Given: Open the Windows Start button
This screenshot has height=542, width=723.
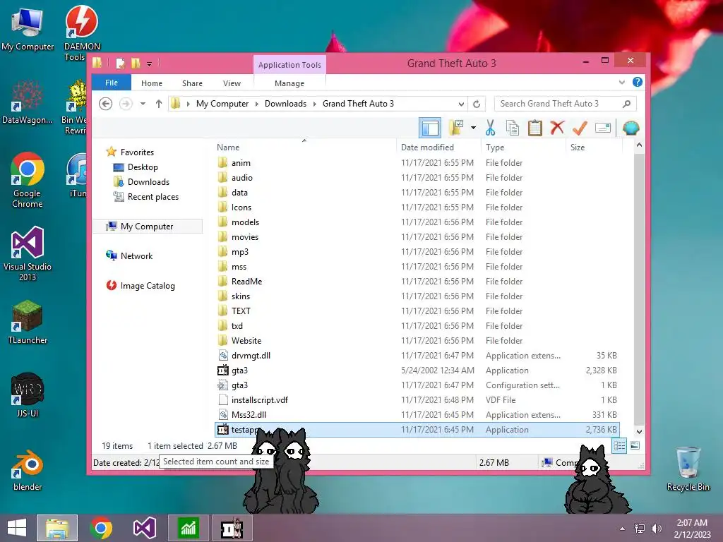Looking at the screenshot, I should point(17,528).
